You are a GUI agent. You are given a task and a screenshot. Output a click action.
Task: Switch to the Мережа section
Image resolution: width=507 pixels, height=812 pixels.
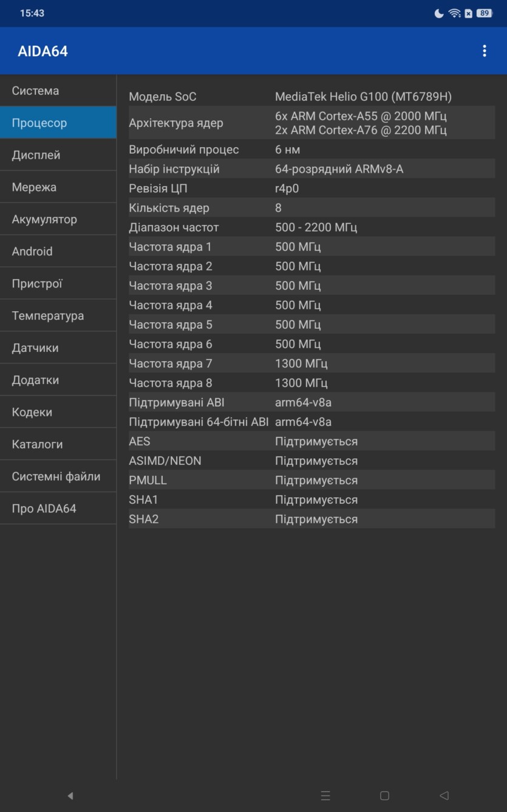[x=58, y=187]
